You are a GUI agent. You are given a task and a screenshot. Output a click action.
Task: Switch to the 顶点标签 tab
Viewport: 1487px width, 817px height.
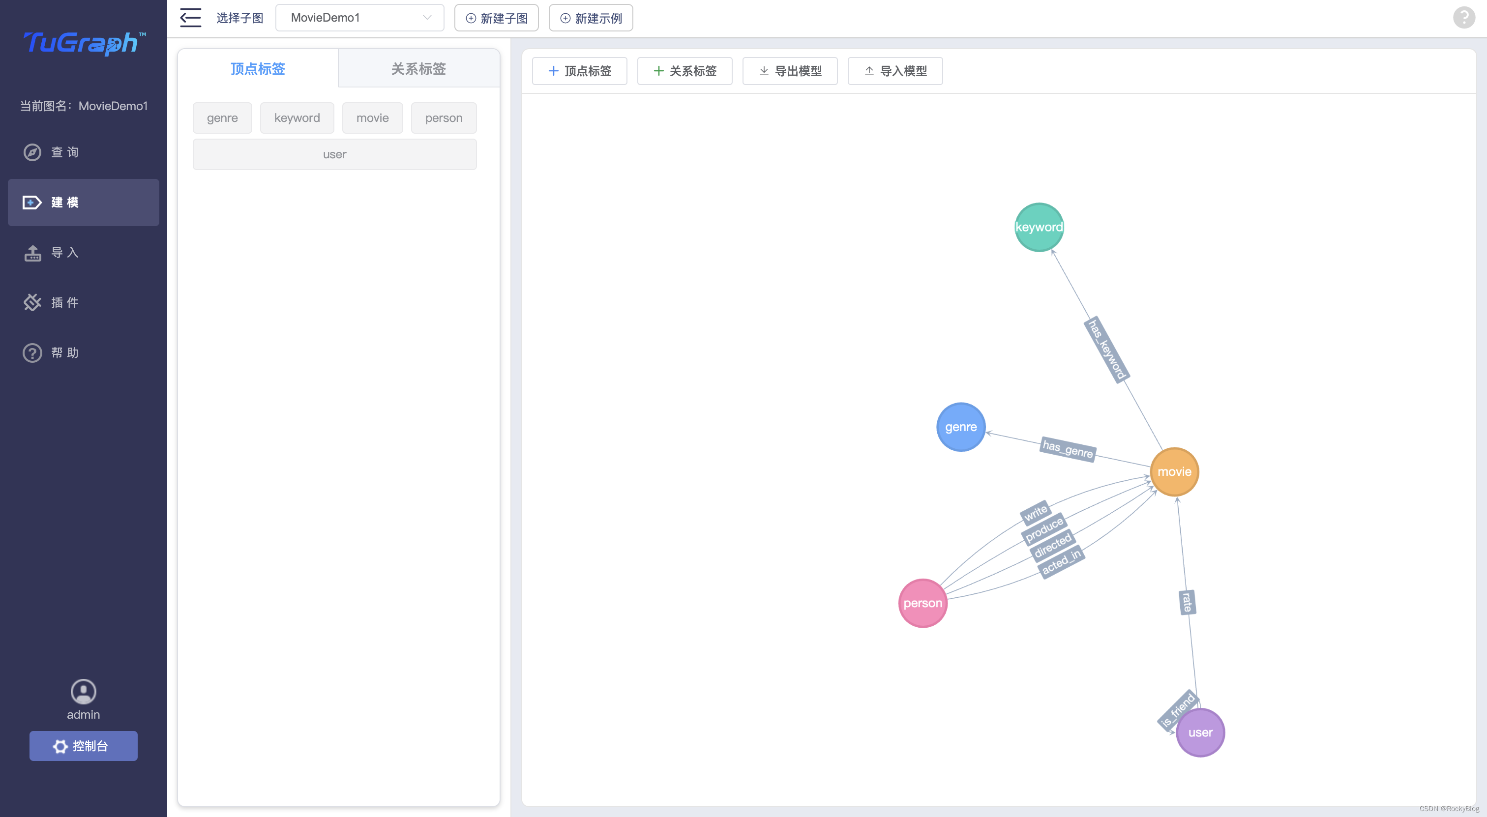pos(258,69)
